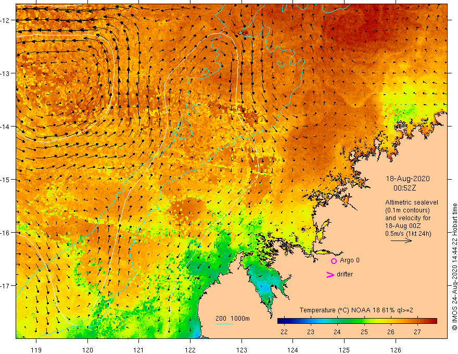This screenshot has height=354, width=458.
Task: Click the '0.5m/s (1kt 24h)' scale label
Action: (408, 234)
